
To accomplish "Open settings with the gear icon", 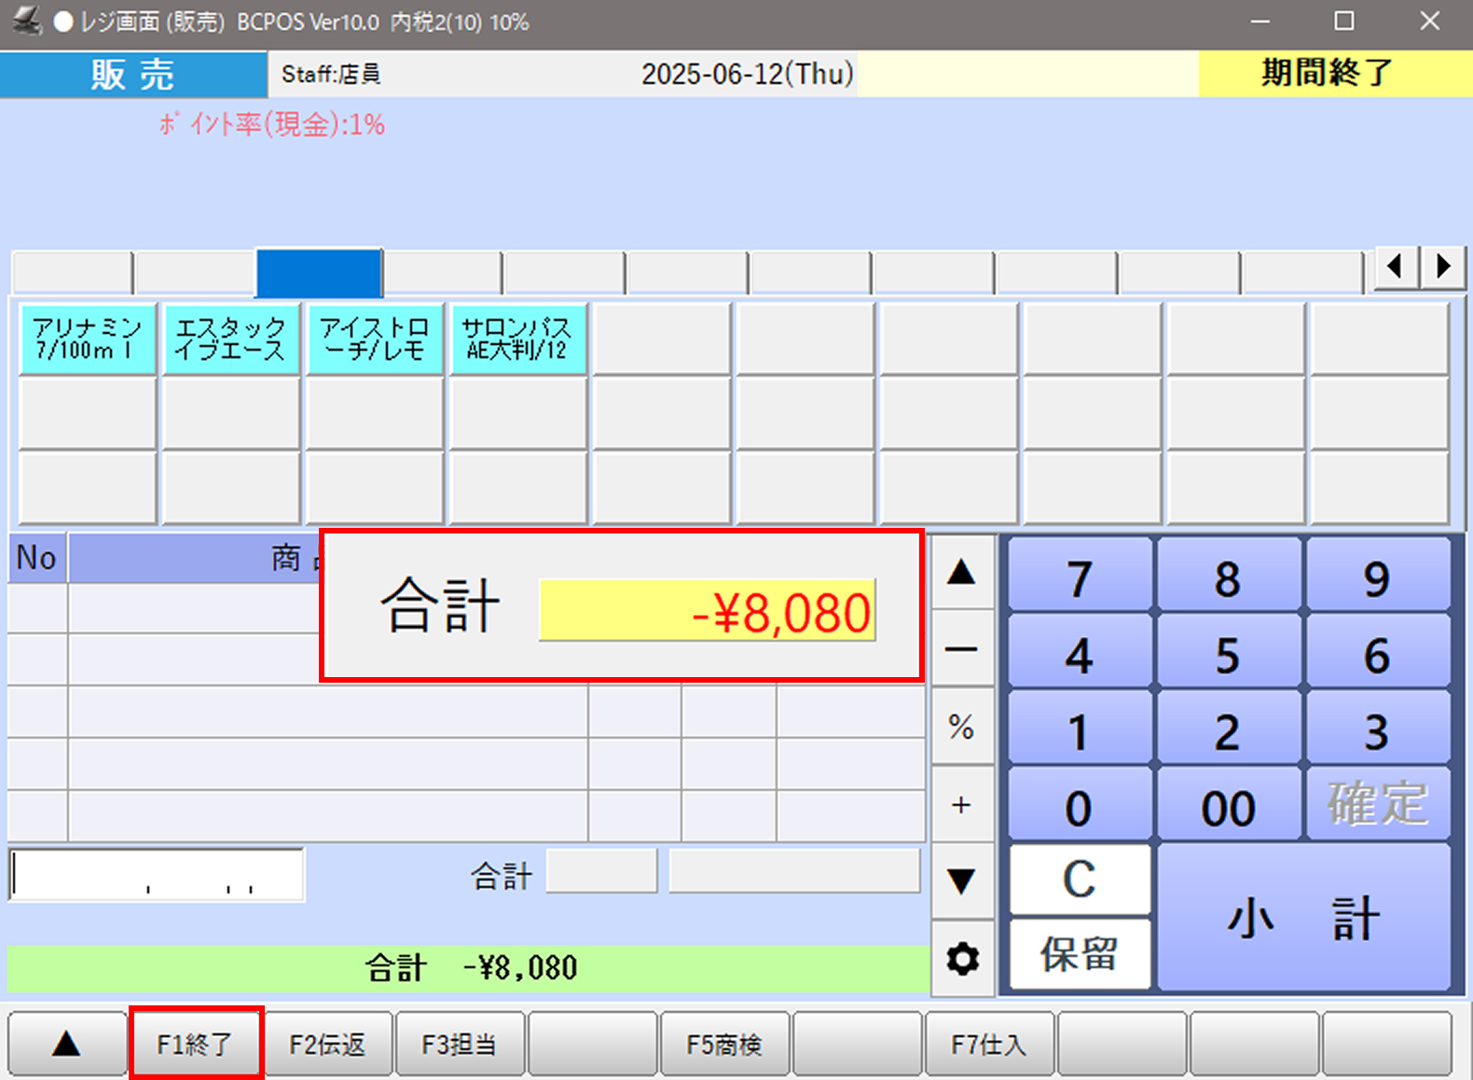I will [962, 959].
